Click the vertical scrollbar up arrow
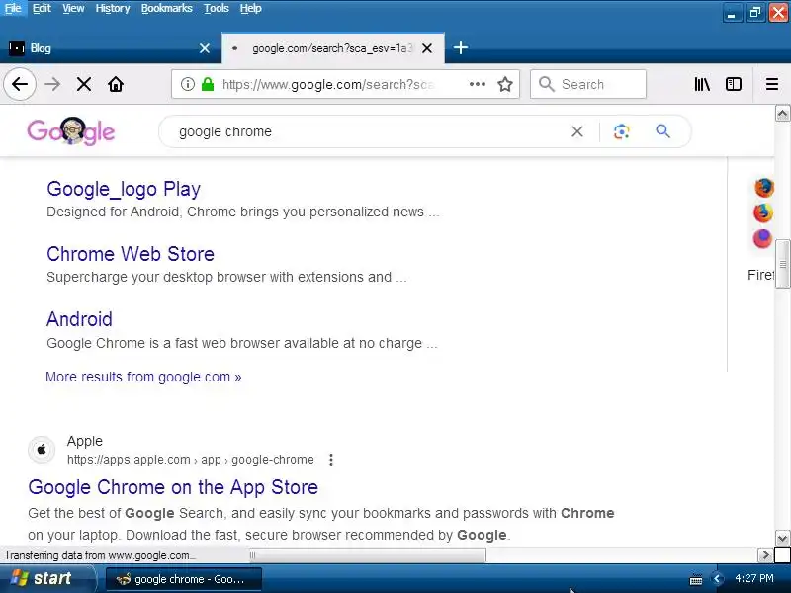The height and width of the screenshot is (593, 791). [782, 114]
